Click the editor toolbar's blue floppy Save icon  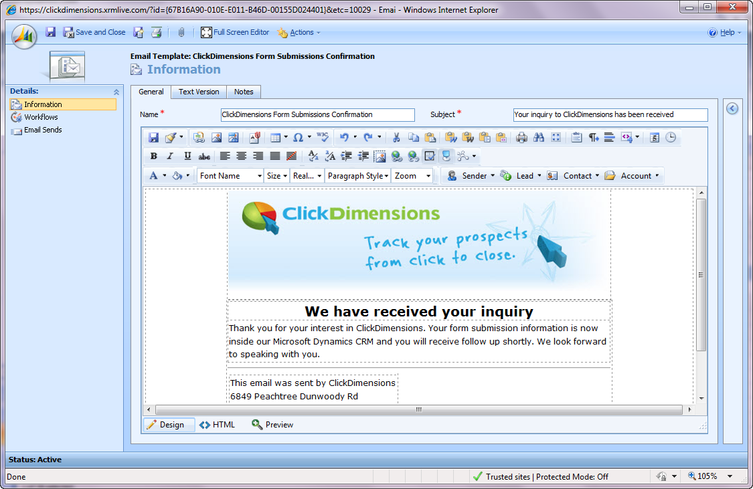coord(153,138)
